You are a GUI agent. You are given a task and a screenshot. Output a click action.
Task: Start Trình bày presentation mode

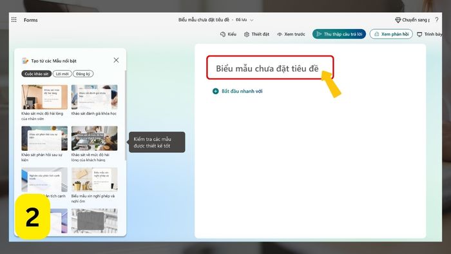coord(430,34)
